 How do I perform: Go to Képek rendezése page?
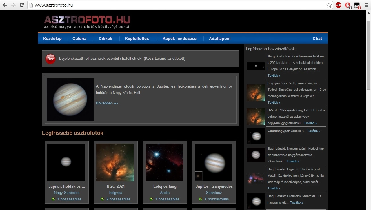click(x=179, y=39)
